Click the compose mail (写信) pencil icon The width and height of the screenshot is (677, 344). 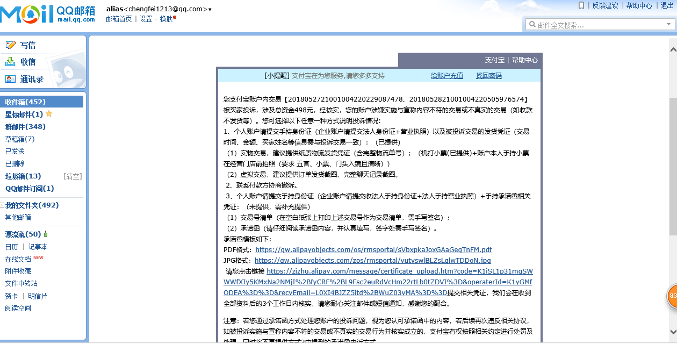pyautogui.click(x=11, y=45)
